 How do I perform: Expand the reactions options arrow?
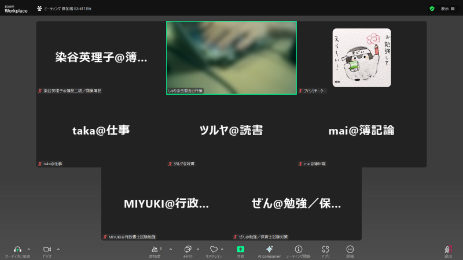point(222,250)
